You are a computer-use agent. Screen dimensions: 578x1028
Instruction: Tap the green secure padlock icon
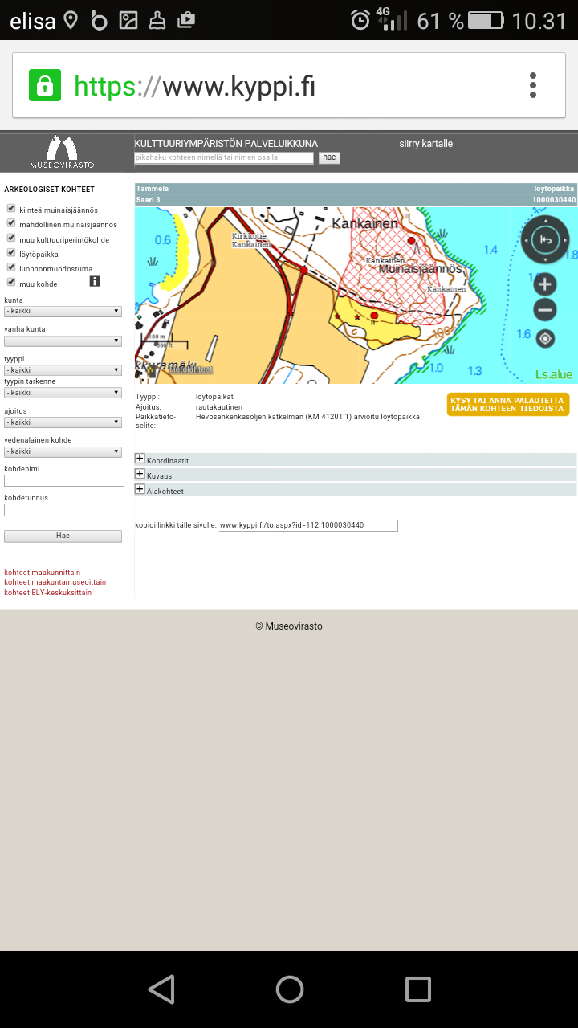pyautogui.click(x=45, y=85)
